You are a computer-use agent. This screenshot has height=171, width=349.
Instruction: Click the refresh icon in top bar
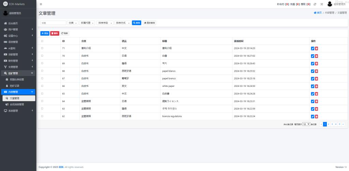click(315, 4)
